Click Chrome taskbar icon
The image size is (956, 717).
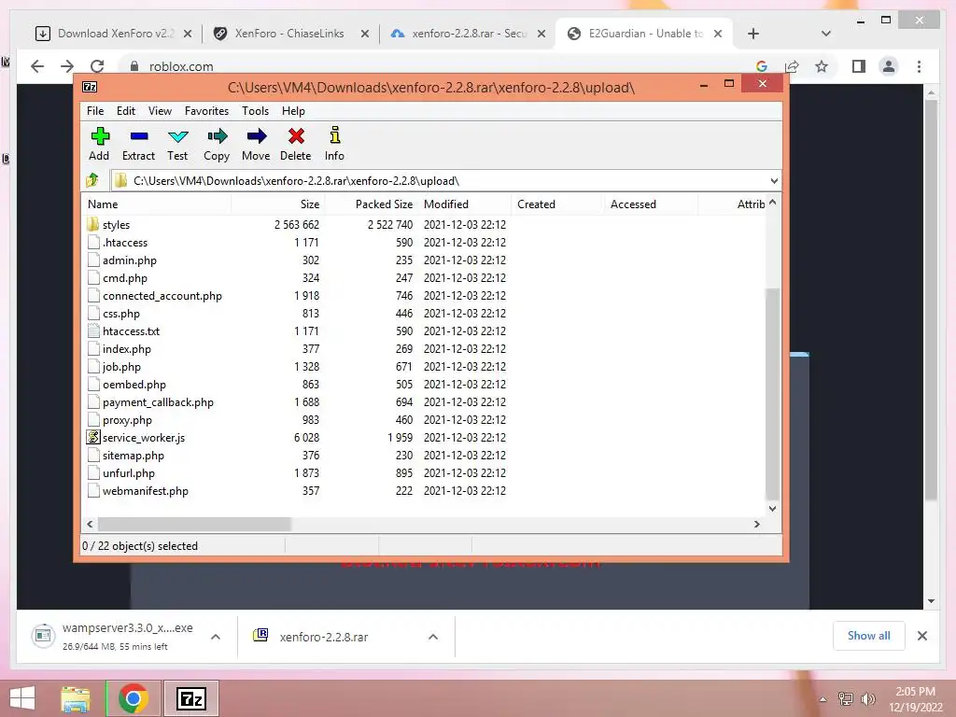click(134, 698)
